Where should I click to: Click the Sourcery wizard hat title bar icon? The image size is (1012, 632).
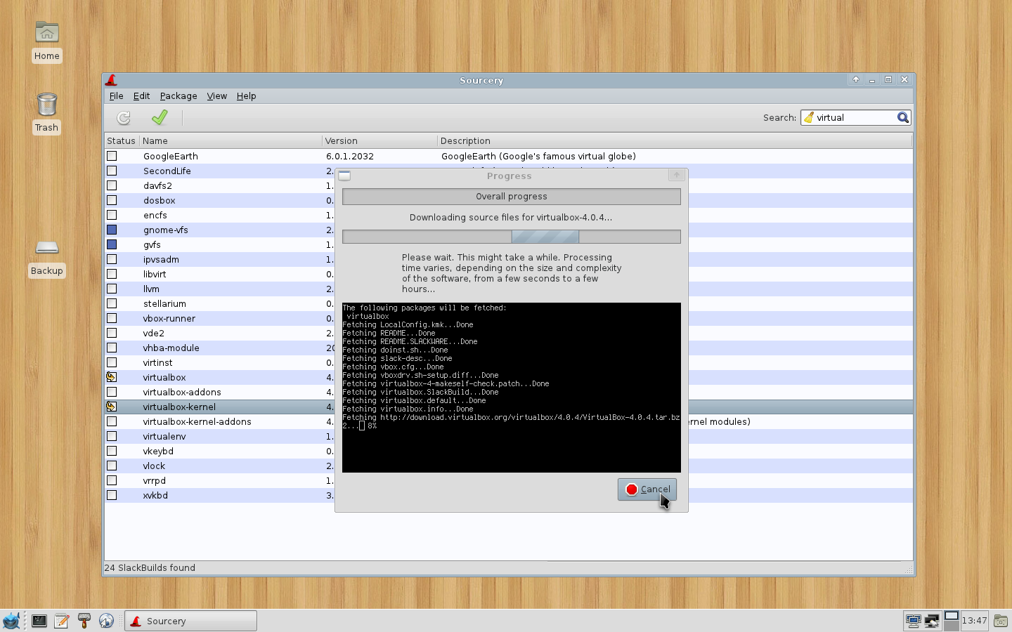click(x=111, y=80)
